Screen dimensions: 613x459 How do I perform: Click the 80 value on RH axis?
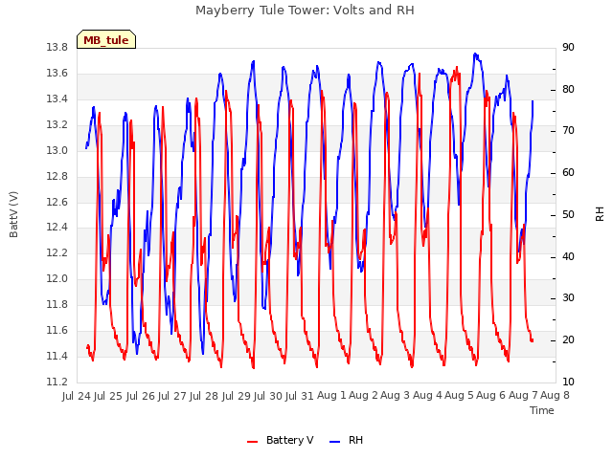[x=568, y=89]
